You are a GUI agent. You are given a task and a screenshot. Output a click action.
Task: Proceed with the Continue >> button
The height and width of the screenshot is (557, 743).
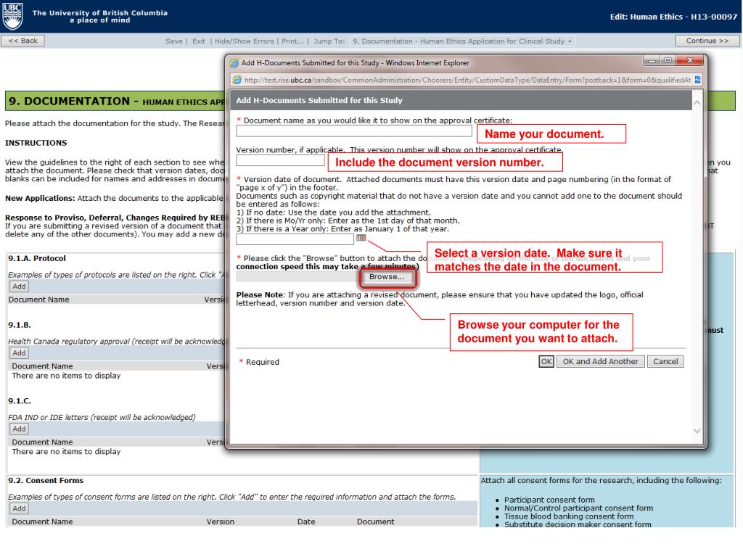coord(707,41)
